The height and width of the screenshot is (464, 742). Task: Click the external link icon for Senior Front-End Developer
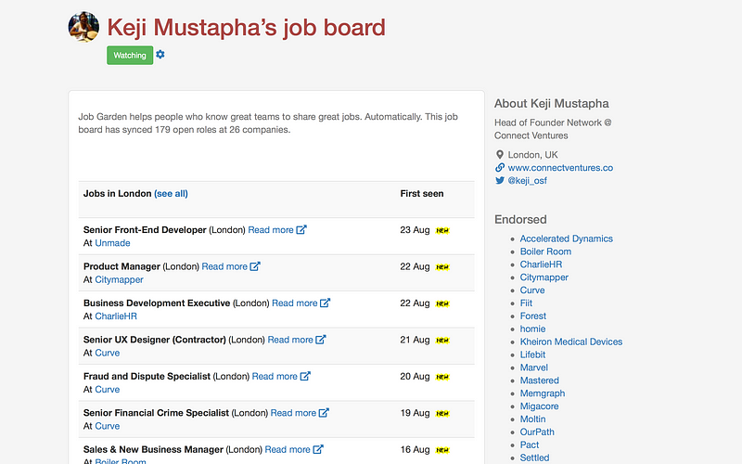[x=301, y=229]
